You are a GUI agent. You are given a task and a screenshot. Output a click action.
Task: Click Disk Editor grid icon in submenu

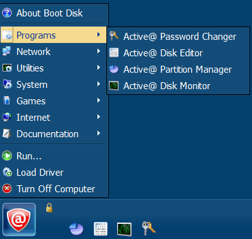coord(114,52)
